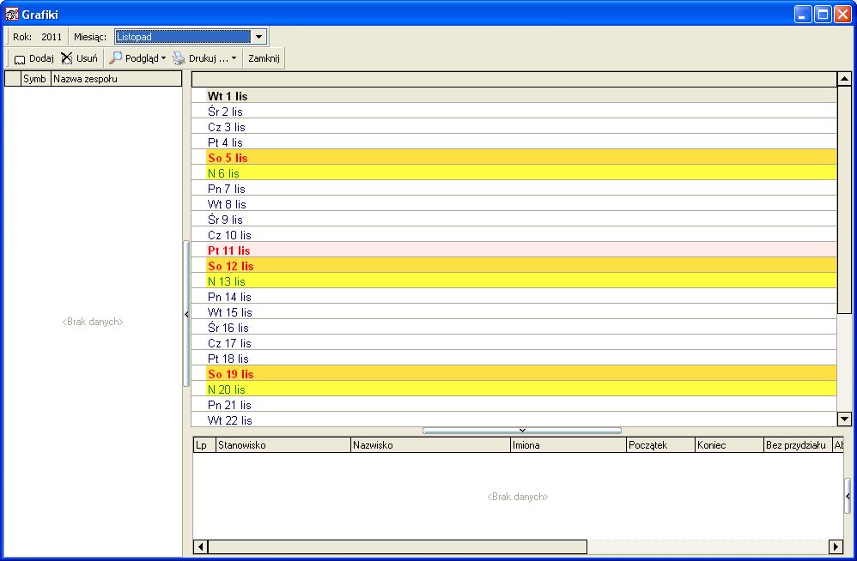This screenshot has height=561, width=857.
Task: Select the Pt 4 lis row
Action: [x=514, y=142]
